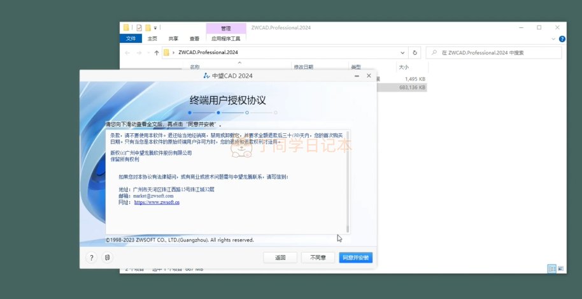Switch Explorer to details view icon

point(552,268)
